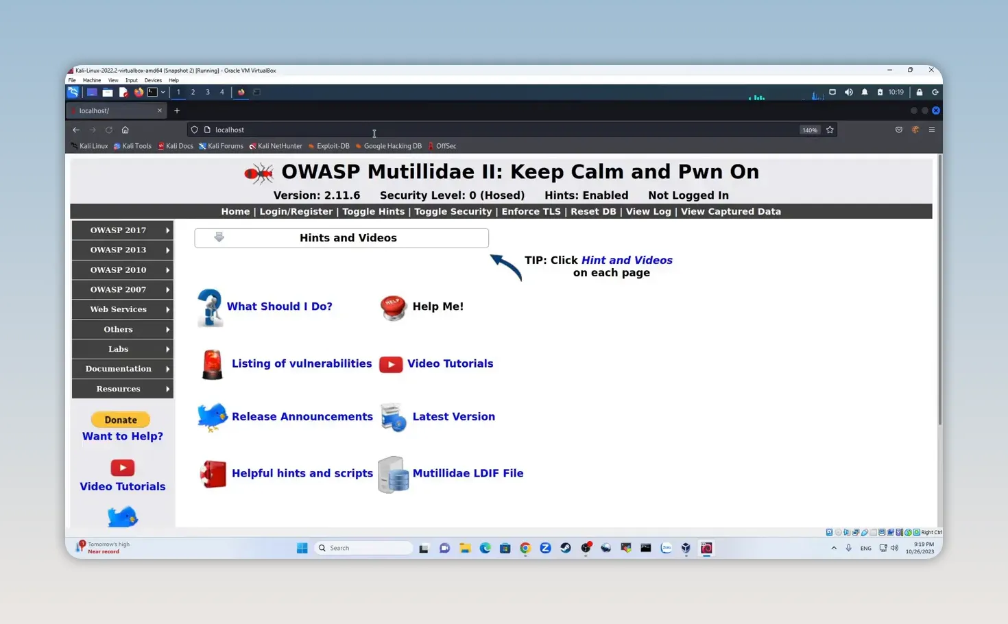
Task: Click the red siren vulnerabilities icon
Action: [212, 364]
